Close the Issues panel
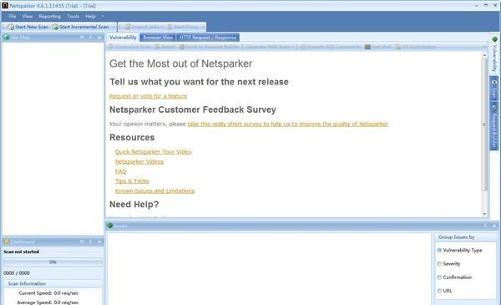501x305 pixels. [494, 226]
